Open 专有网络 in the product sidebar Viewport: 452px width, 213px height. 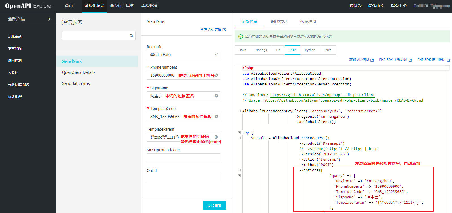15,48
